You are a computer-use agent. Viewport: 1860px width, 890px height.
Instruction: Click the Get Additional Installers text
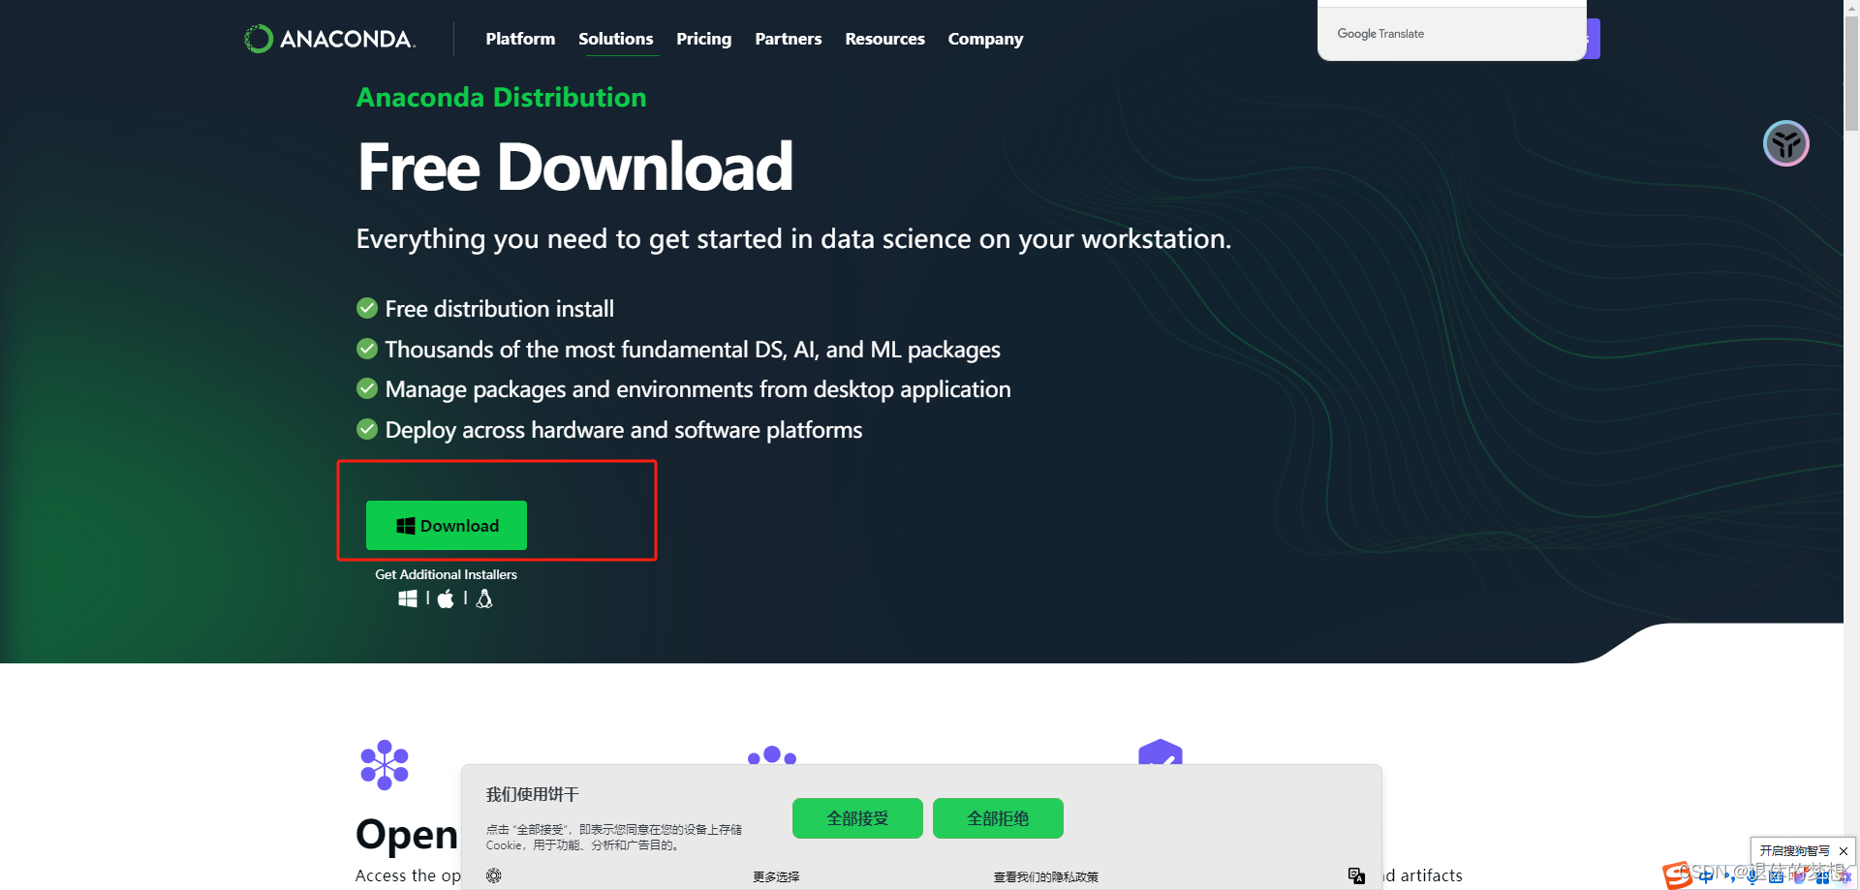(x=446, y=574)
